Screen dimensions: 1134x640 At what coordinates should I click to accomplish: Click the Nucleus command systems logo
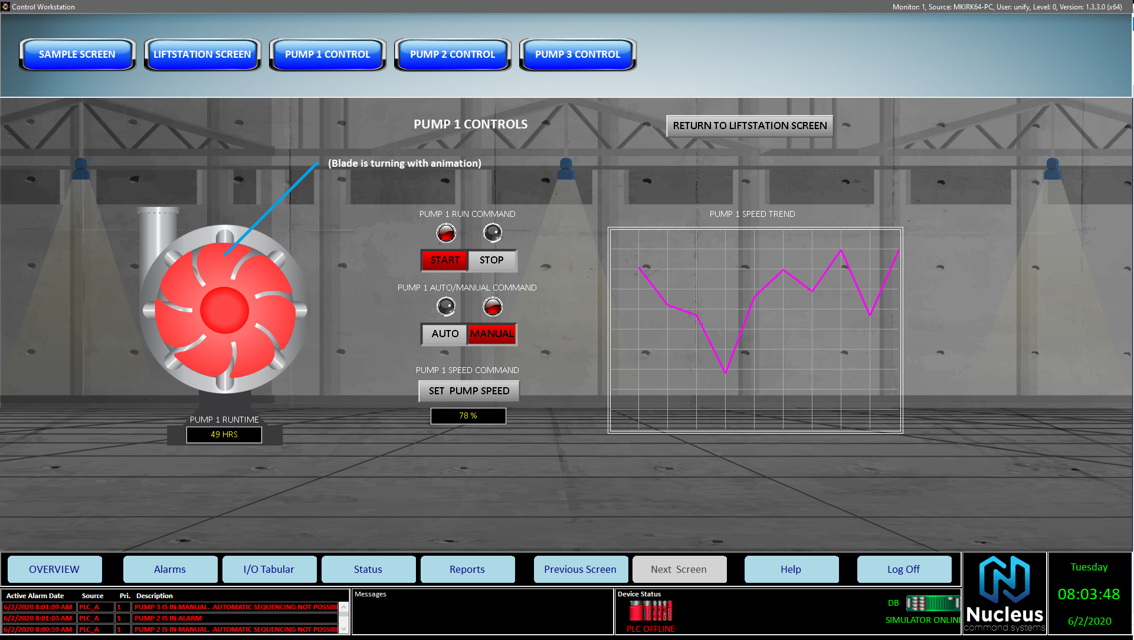click(x=1005, y=593)
